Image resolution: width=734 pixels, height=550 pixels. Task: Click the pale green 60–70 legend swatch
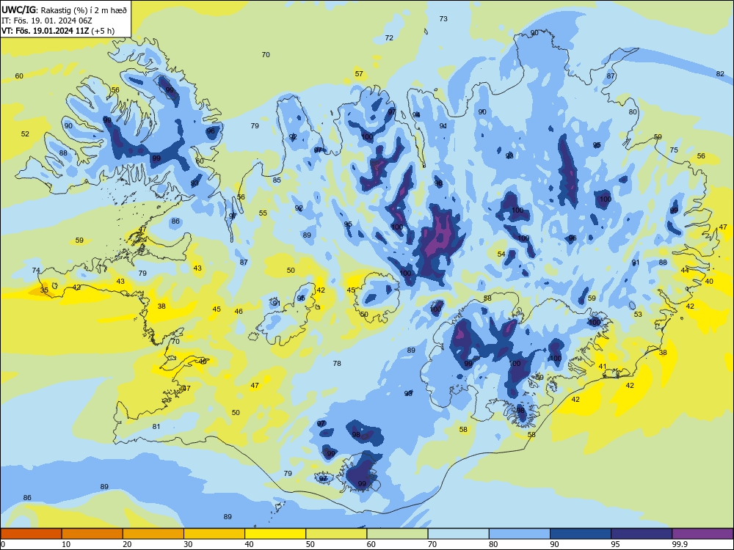pyautogui.click(x=397, y=534)
